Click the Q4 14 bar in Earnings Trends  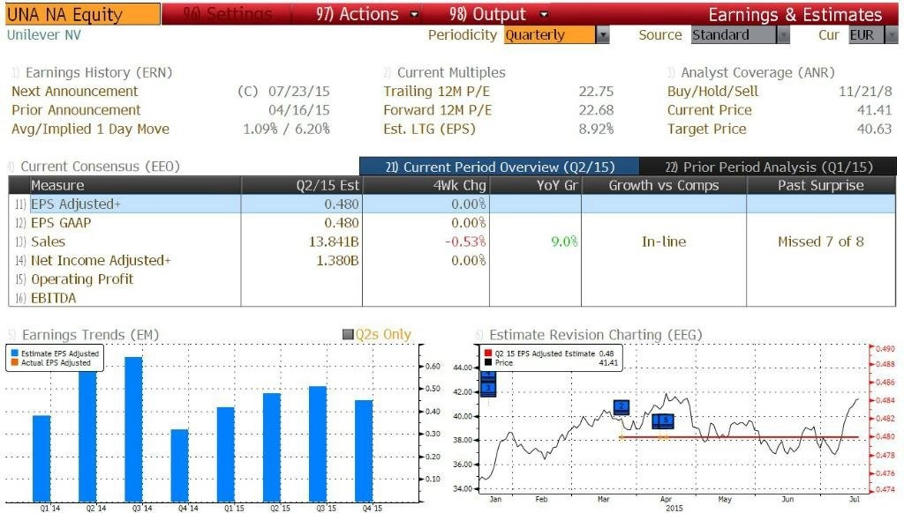tap(180, 465)
